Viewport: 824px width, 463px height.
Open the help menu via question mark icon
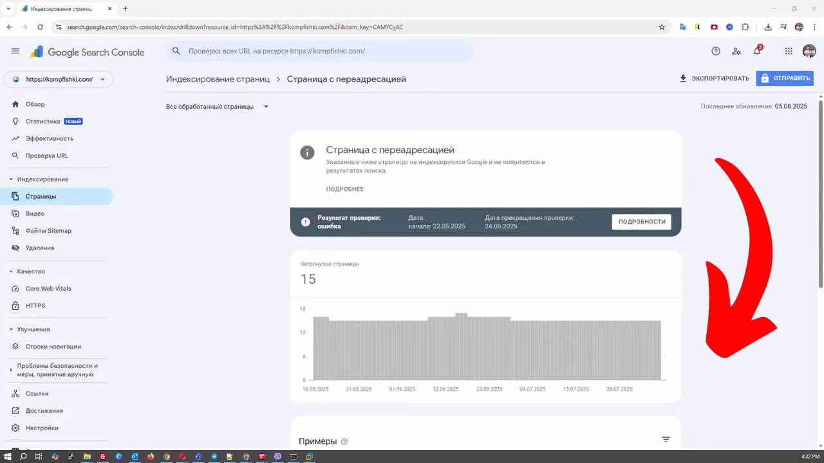715,51
